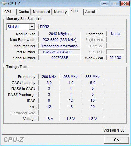This screenshot has width=131, height=146.
Task: Click the tRAS value 12
Action: 71,100
